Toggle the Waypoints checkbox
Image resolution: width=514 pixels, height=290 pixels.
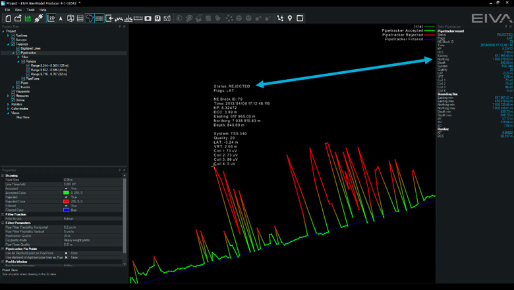point(13,92)
